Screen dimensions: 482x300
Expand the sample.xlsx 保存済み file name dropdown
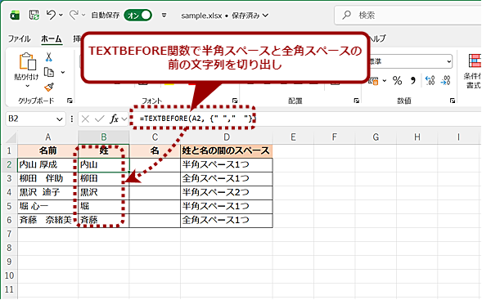[266, 15]
